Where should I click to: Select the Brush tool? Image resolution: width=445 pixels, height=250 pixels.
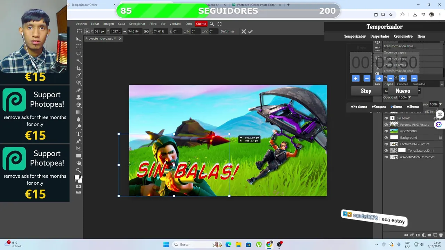click(79, 90)
